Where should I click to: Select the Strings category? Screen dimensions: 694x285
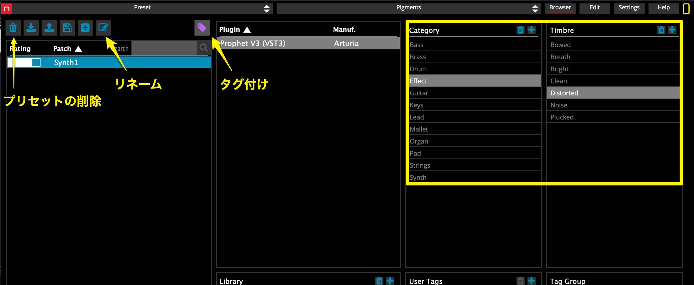pos(475,165)
